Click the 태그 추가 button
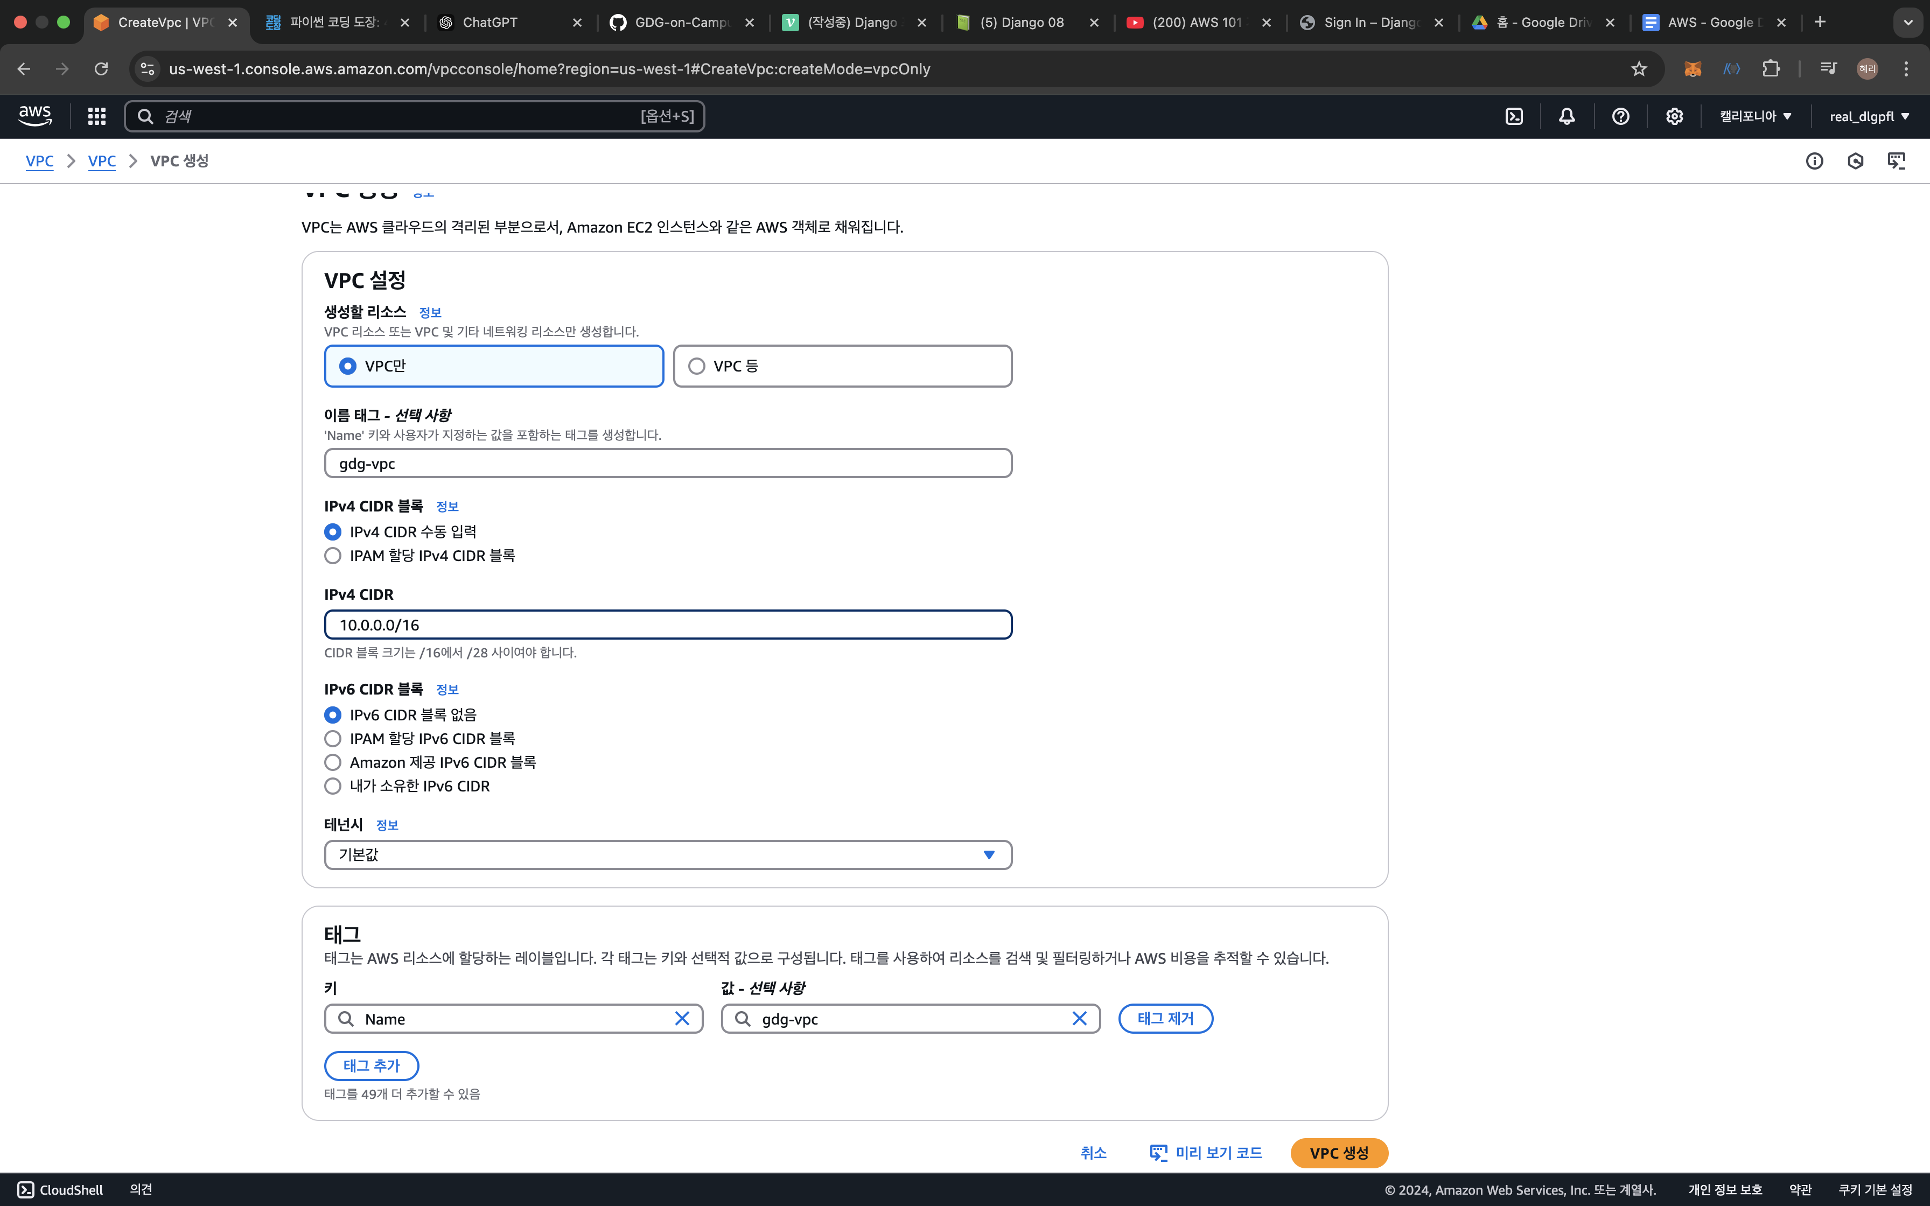The height and width of the screenshot is (1206, 1930). click(x=371, y=1065)
